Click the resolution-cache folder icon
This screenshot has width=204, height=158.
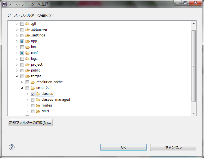coord(33,82)
